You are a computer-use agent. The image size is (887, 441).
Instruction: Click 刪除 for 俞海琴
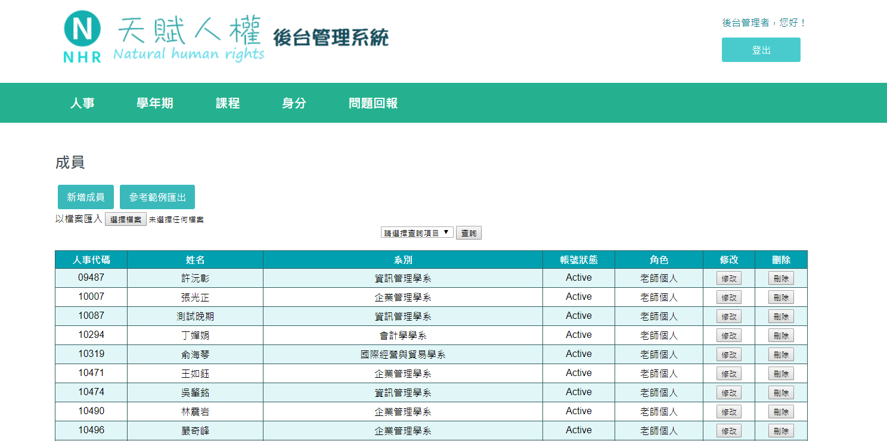click(781, 355)
